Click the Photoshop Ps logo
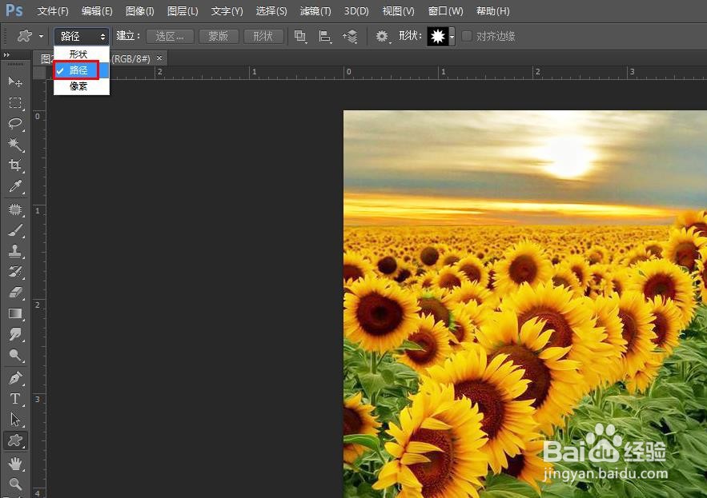This screenshot has height=498, width=707. [14, 10]
